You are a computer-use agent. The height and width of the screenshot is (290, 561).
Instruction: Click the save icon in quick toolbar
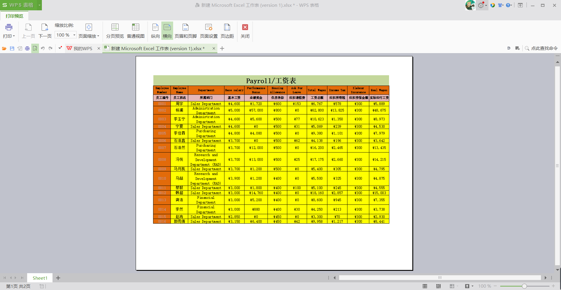click(12, 48)
